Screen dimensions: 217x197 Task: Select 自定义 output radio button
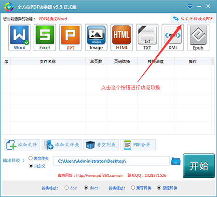point(31,166)
